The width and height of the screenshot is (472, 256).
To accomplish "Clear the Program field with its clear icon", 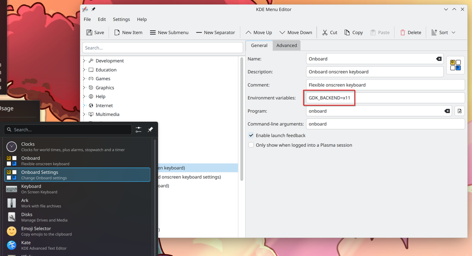I will click(x=447, y=111).
